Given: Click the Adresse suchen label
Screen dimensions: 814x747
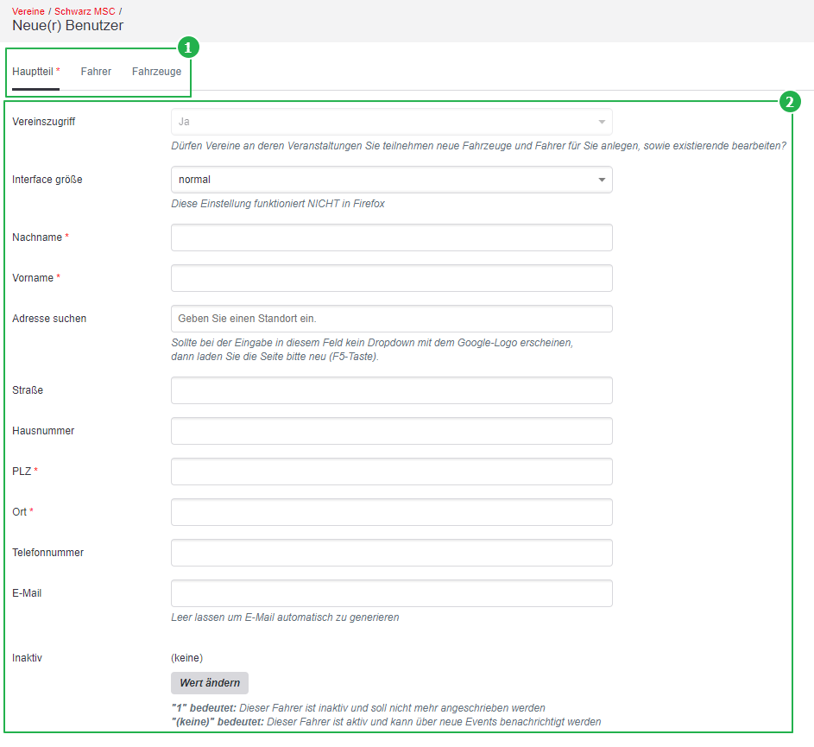Looking at the screenshot, I should (49, 319).
